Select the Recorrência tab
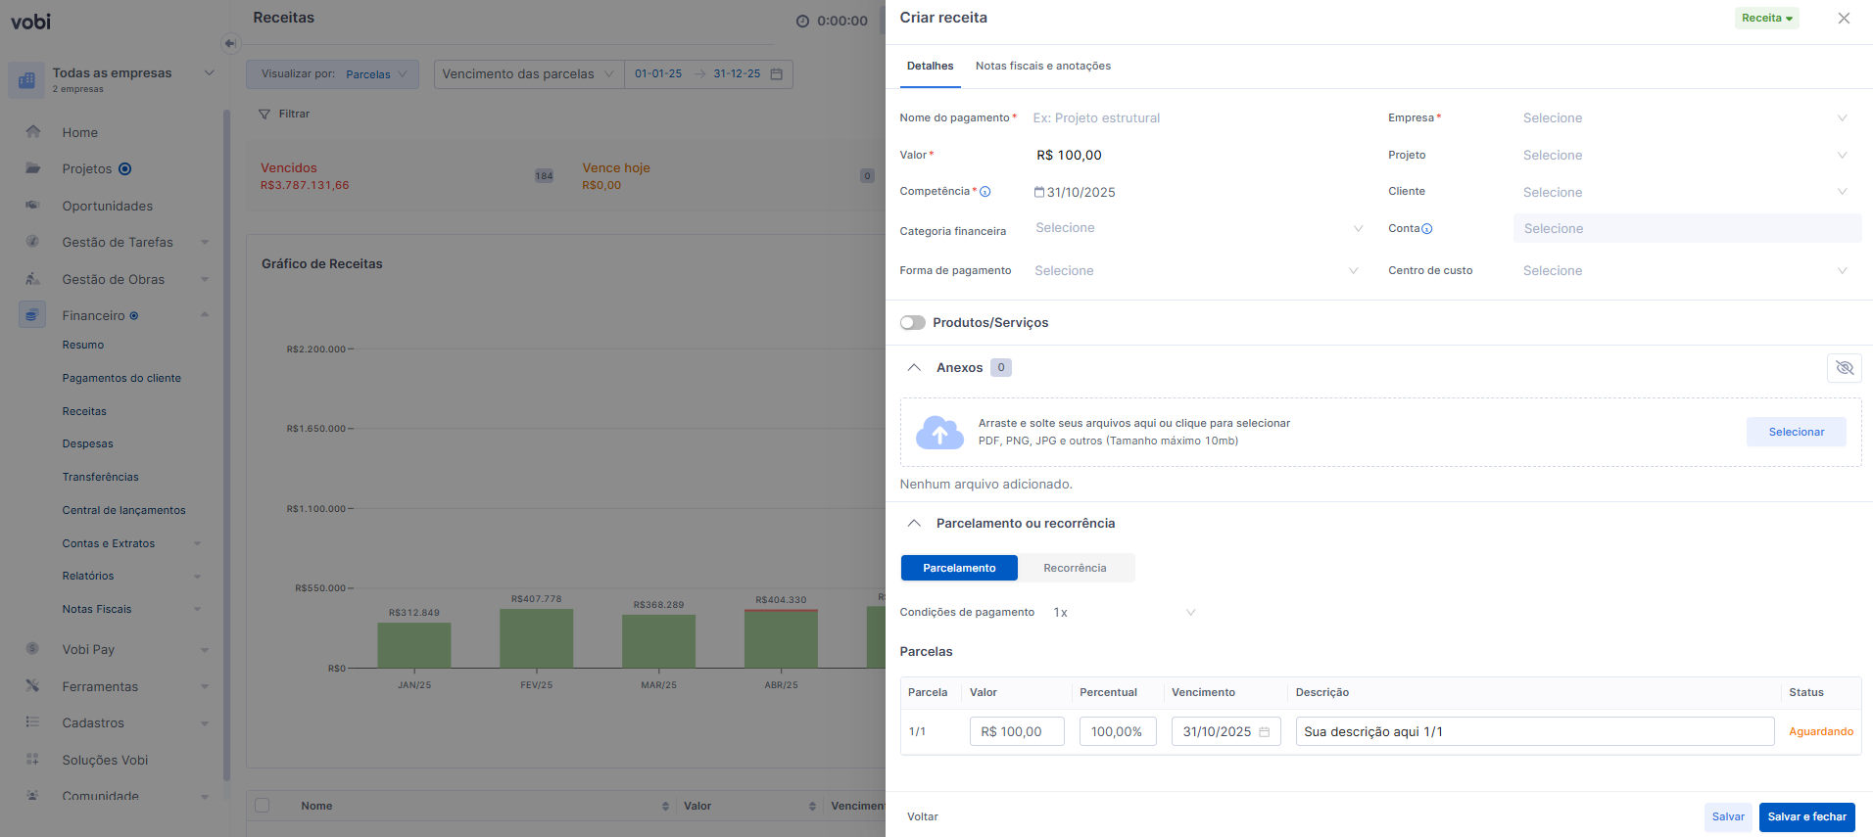1873x837 pixels. click(1075, 569)
